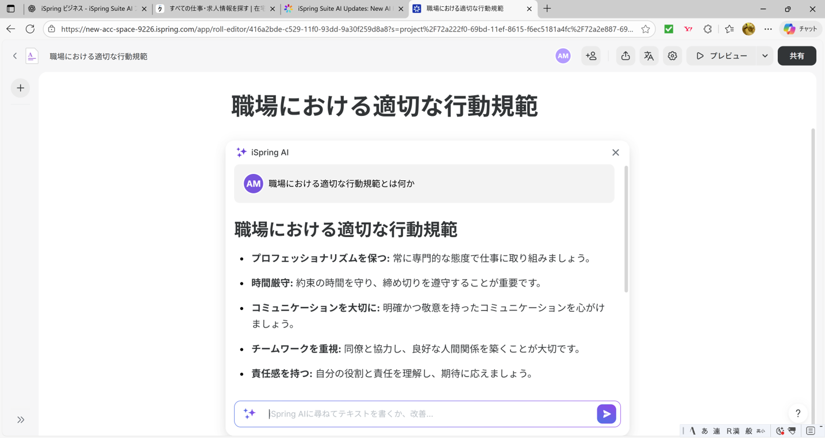The image size is (825, 438).
Task: Click the iSpring AI prompt input field
Action: tap(425, 413)
